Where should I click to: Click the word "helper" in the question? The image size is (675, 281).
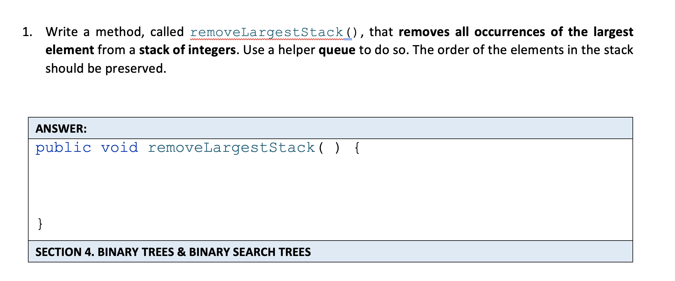click(296, 50)
